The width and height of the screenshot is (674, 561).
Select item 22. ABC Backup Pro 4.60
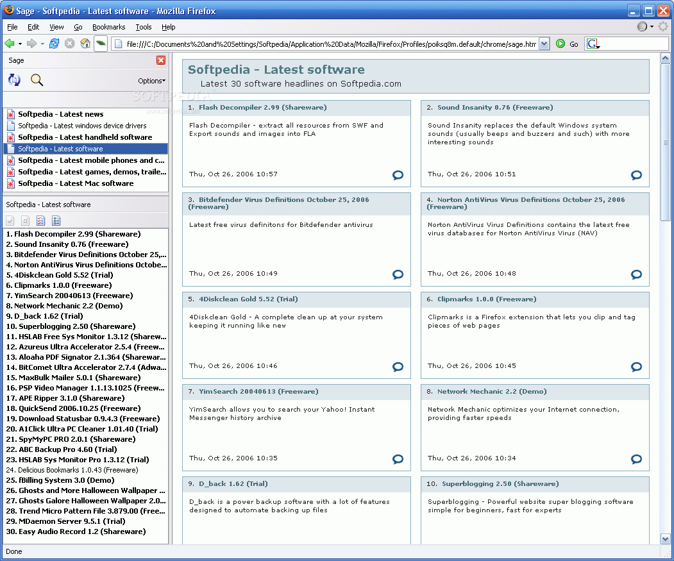point(62,449)
